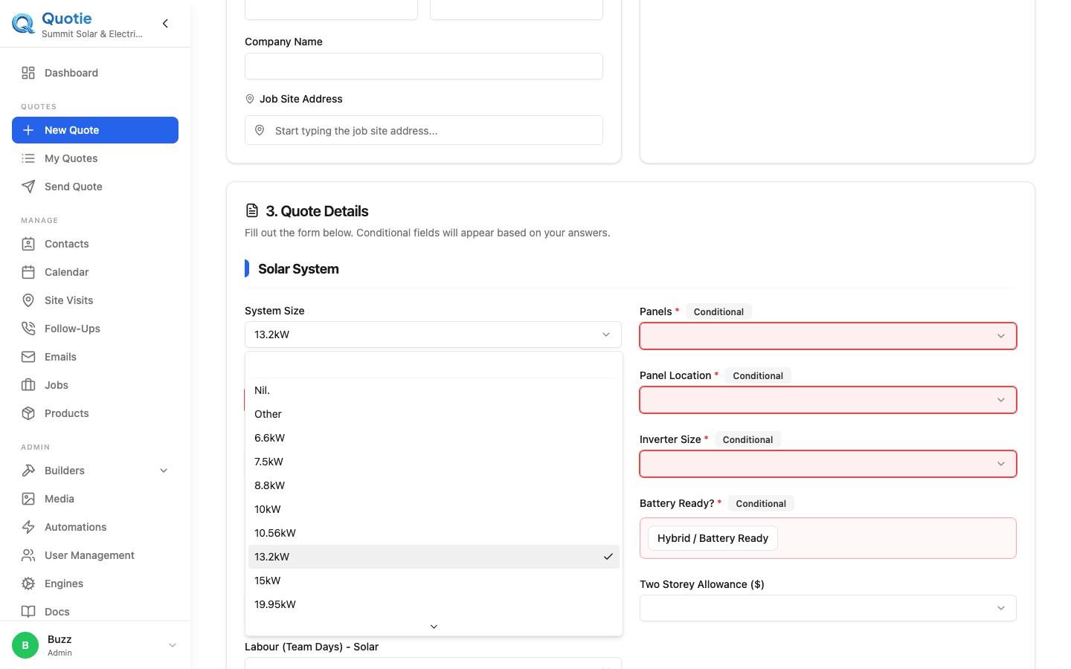
Task: Open the System Size dropdown showing 13.2kW
Action: [x=433, y=334]
